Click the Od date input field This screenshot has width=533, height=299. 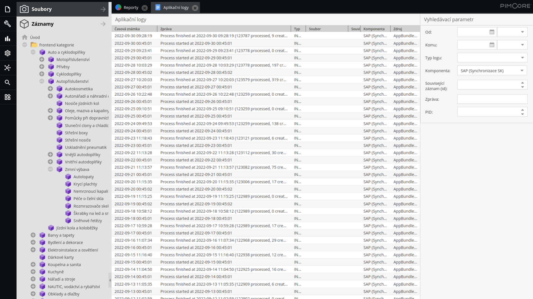(473, 32)
